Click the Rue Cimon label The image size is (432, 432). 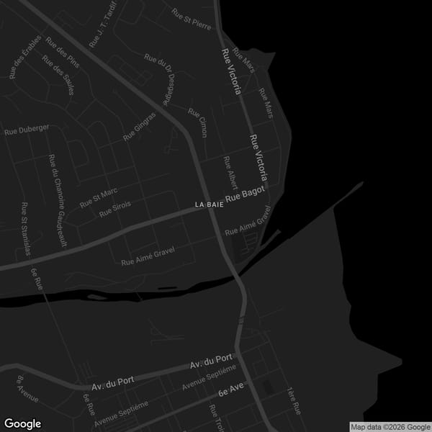click(x=197, y=123)
